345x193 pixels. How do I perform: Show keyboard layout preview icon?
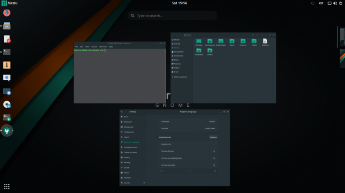[215, 171]
